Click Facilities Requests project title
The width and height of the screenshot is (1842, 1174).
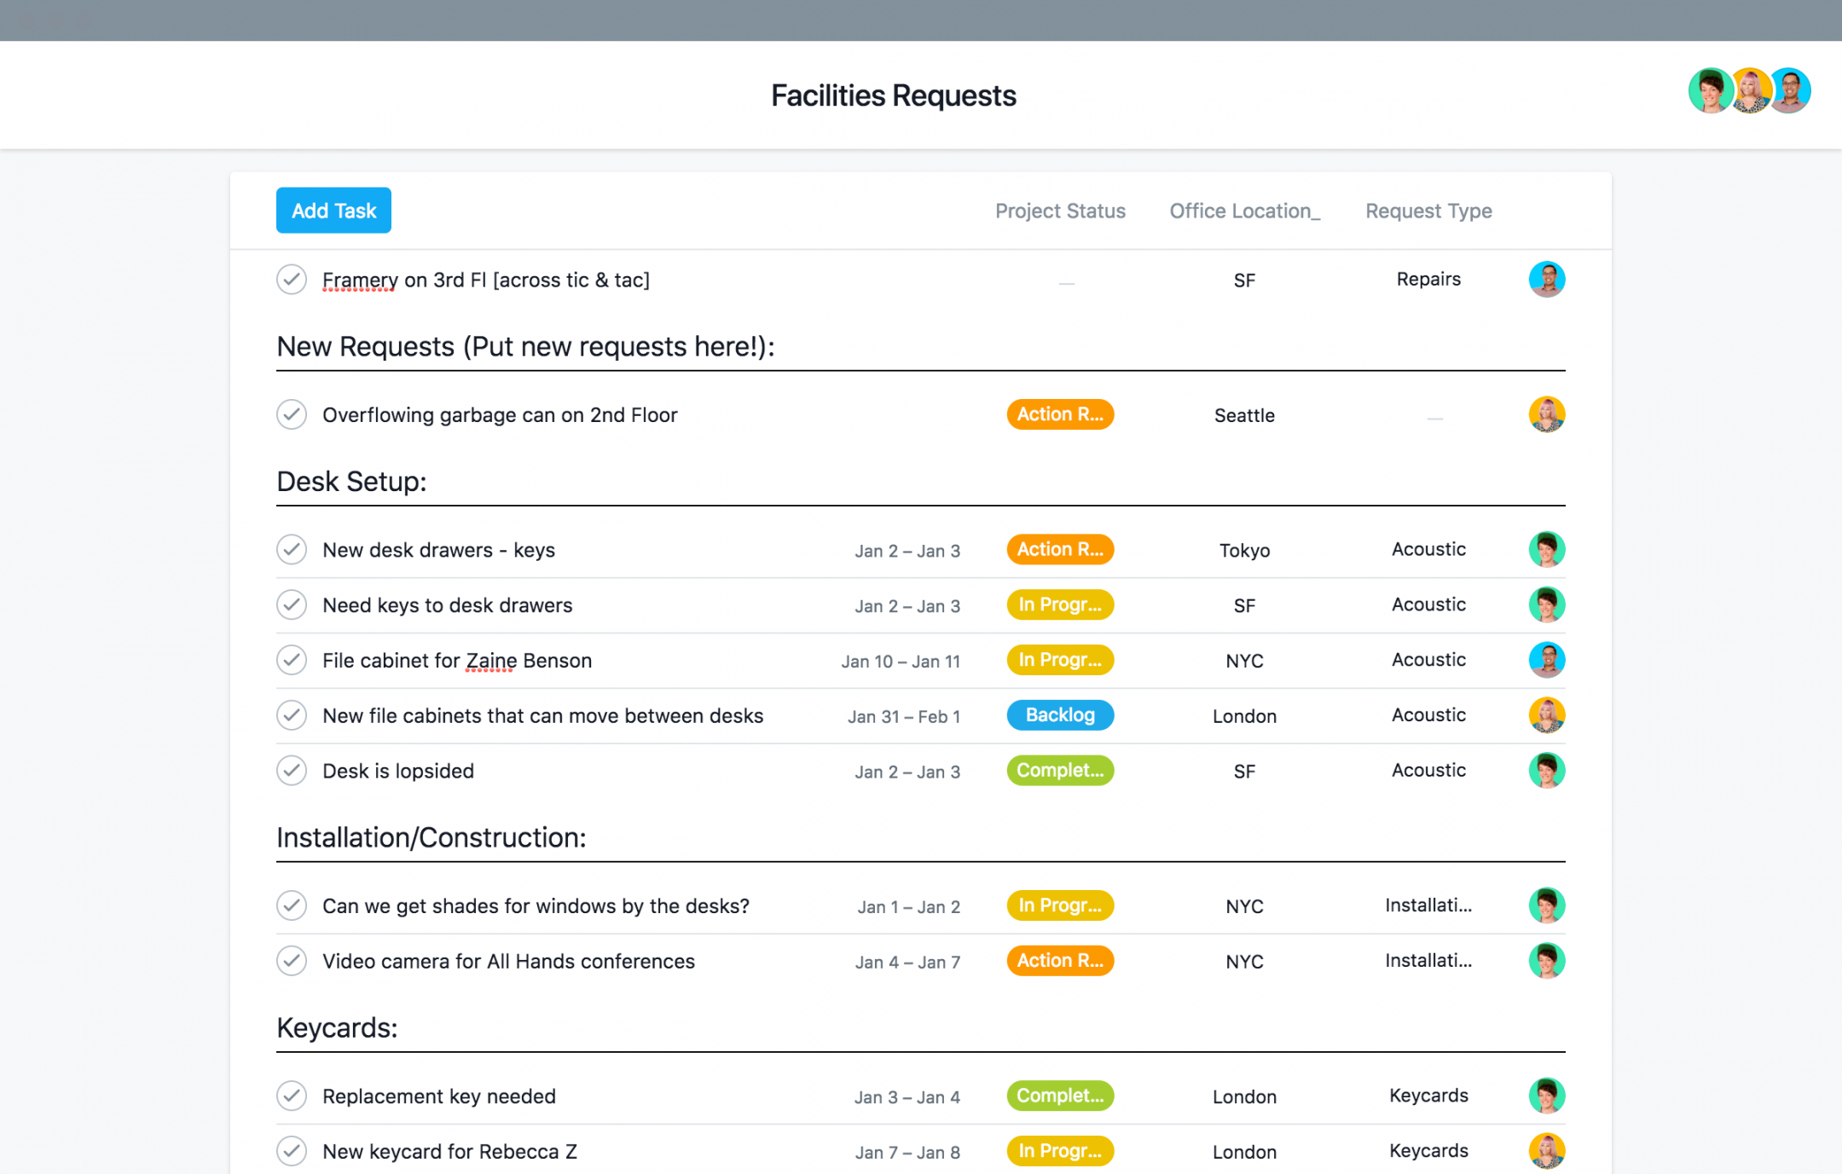[894, 95]
